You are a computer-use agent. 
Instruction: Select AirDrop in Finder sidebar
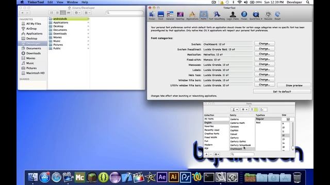click(31, 29)
